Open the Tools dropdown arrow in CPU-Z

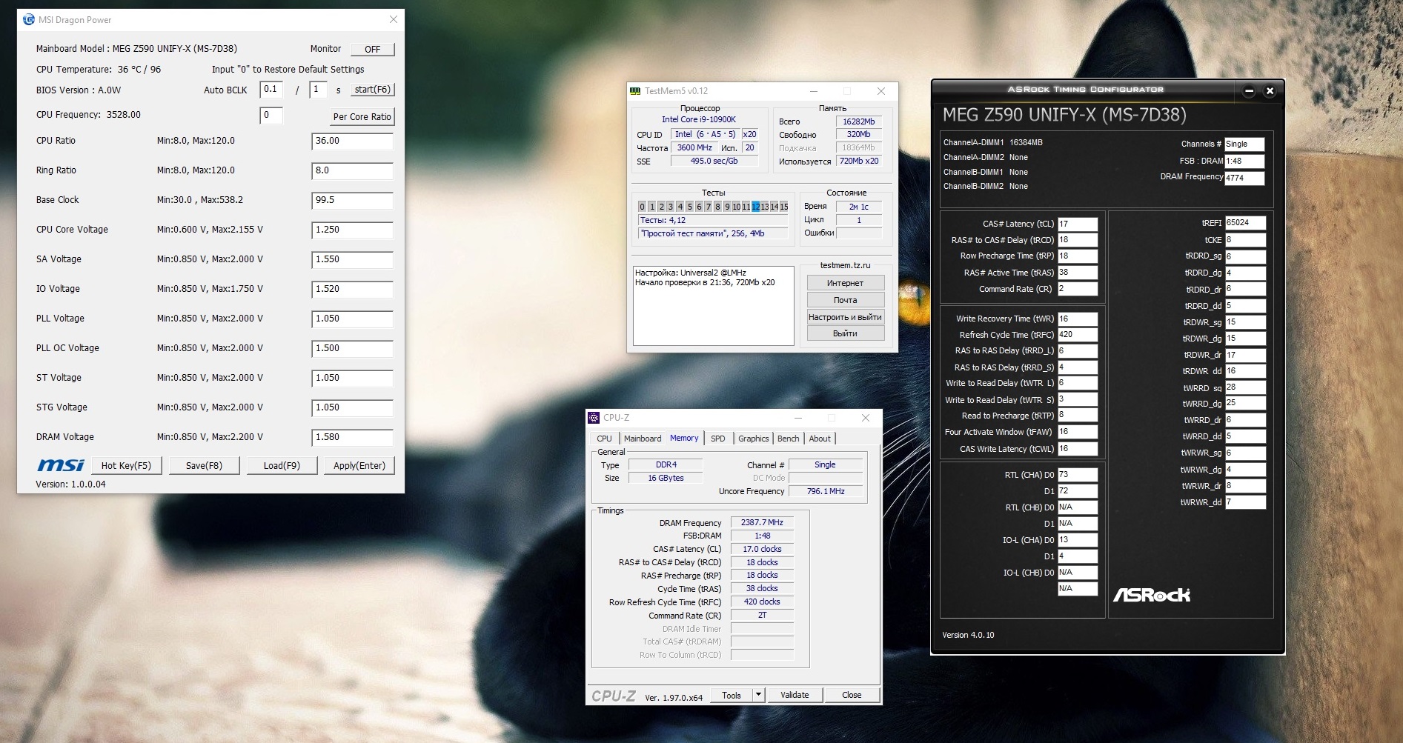[x=758, y=695]
